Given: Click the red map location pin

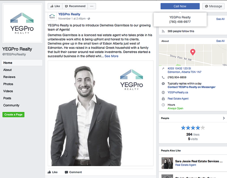Looking at the screenshot, I should click(x=193, y=52).
